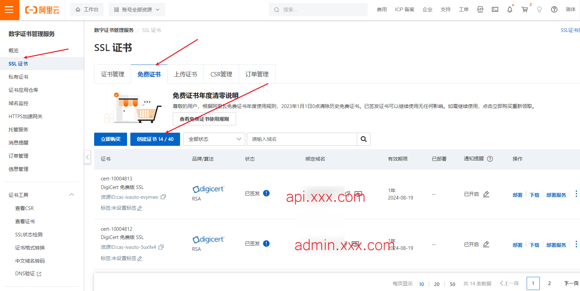Edit notification setting for cert-10004813
Screen dimensions: 580x291
(x=486, y=194)
